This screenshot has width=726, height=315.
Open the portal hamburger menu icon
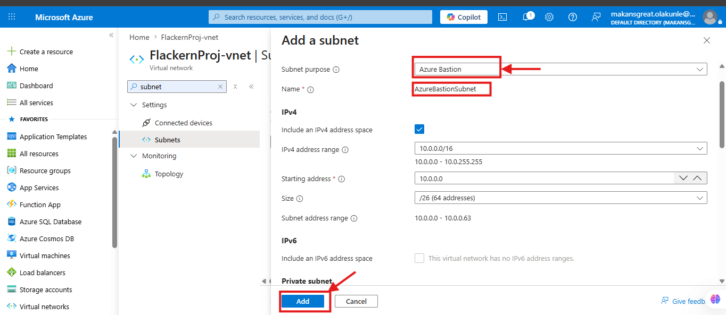click(x=12, y=17)
